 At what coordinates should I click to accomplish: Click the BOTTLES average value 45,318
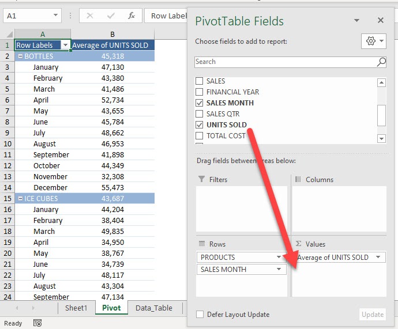(x=112, y=56)
